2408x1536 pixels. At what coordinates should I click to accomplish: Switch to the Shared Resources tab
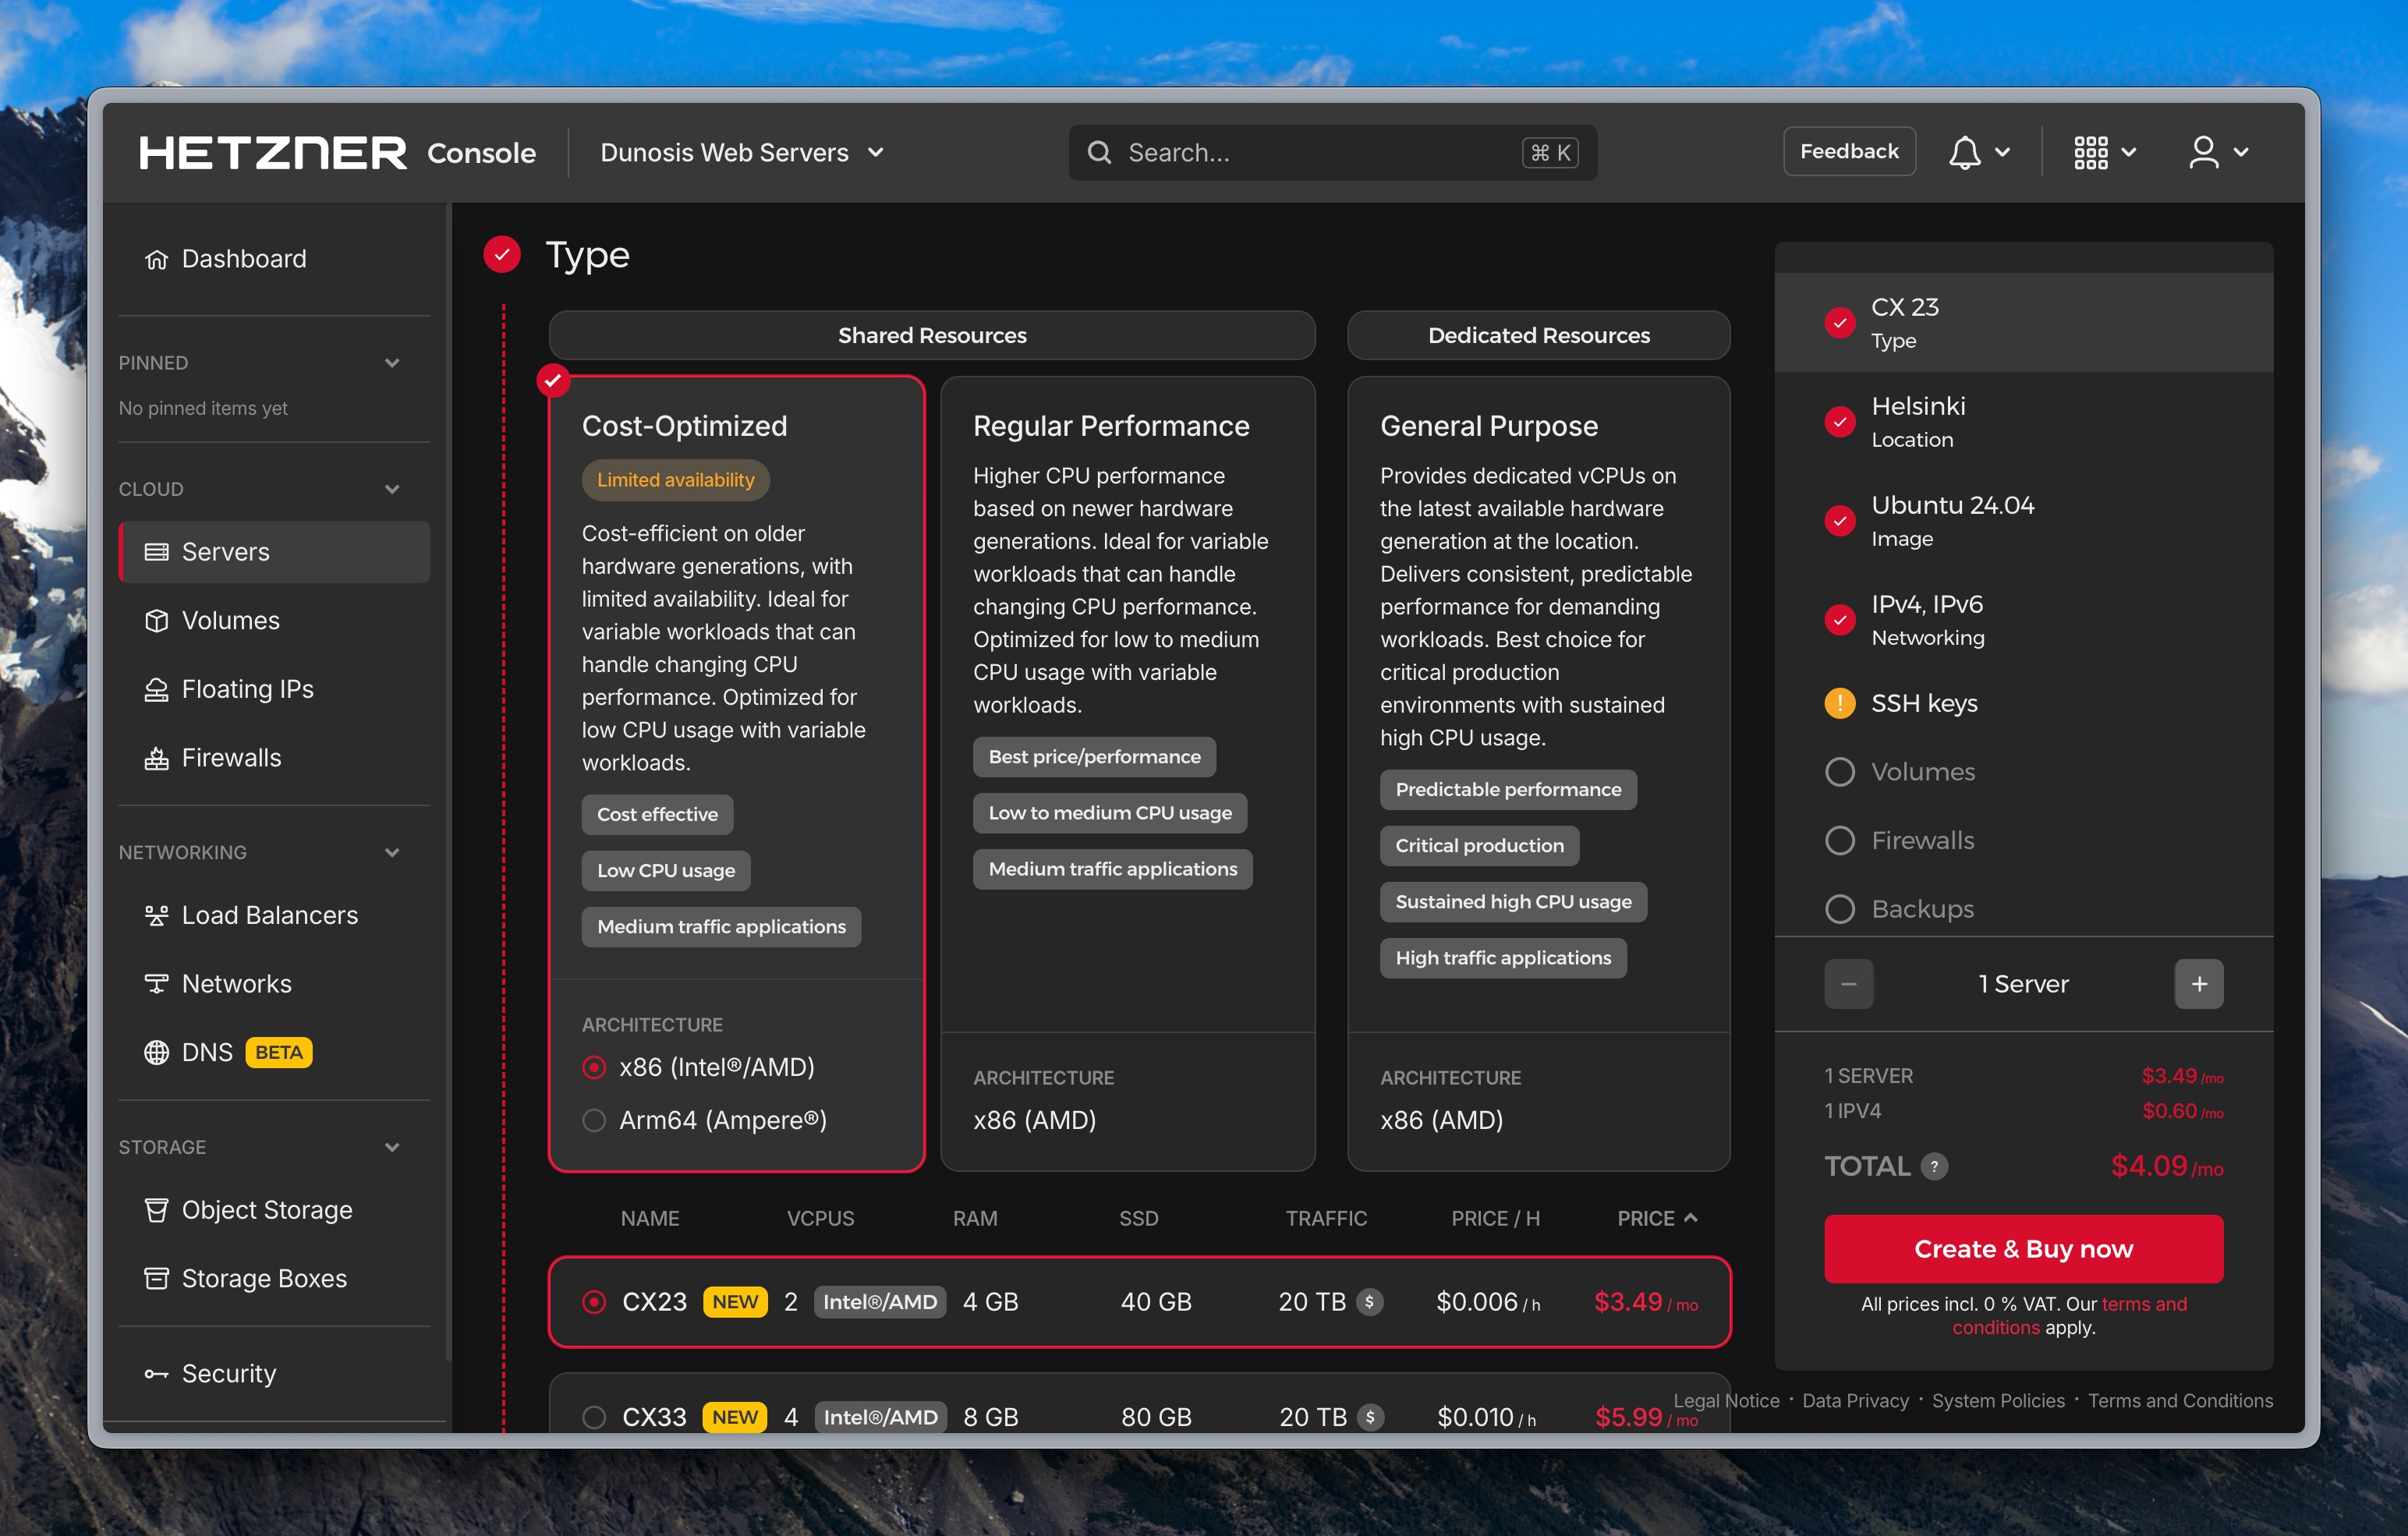(x=932, y=335)
